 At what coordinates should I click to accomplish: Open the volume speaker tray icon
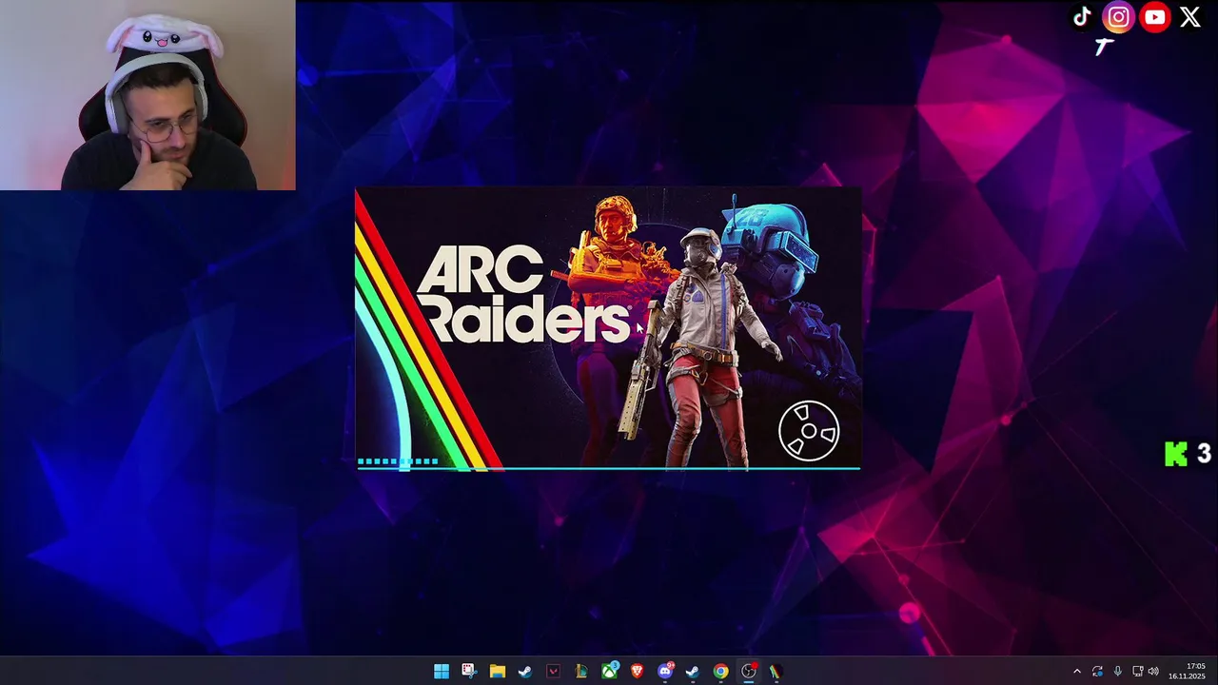1153,672
